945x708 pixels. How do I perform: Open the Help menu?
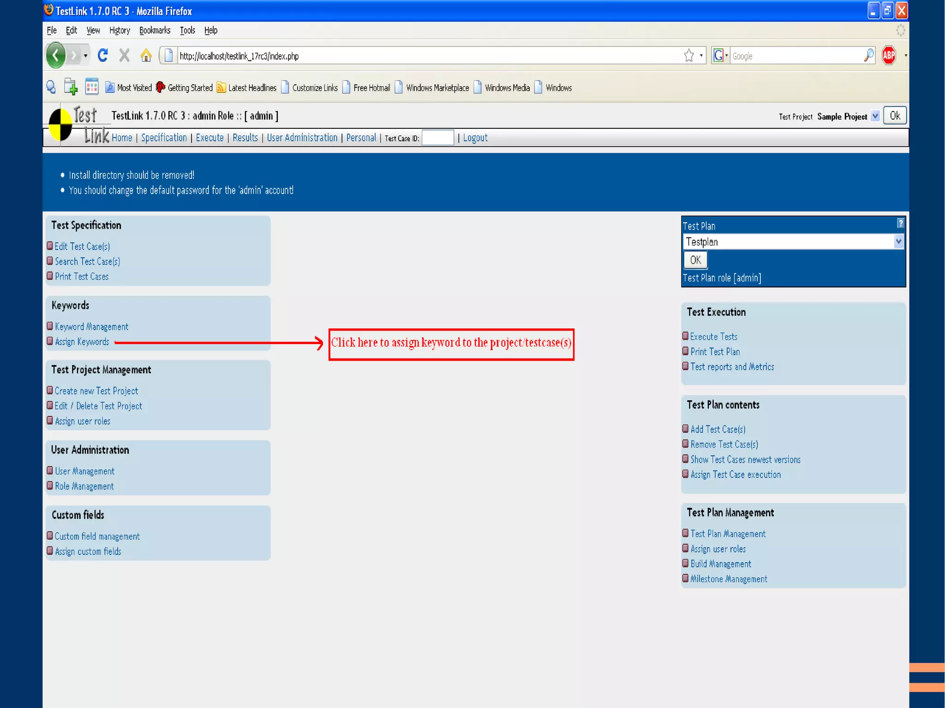(211, 30)
